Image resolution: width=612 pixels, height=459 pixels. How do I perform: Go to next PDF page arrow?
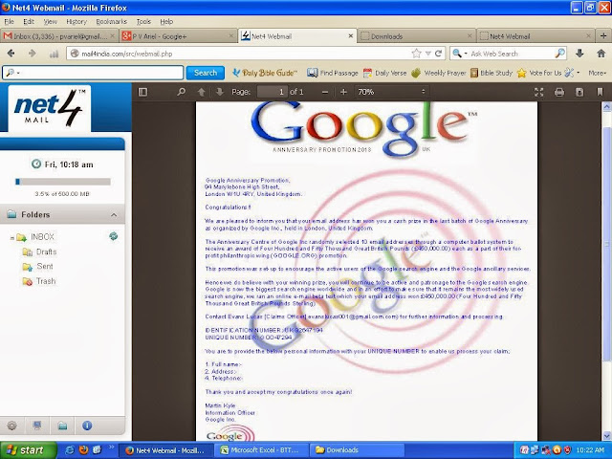(x=219, y=92)
